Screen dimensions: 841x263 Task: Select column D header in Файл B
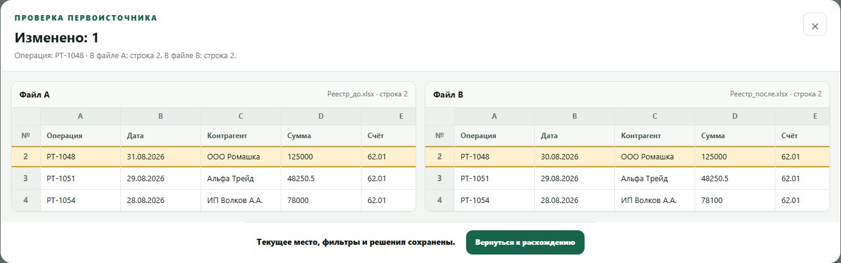pyautogui.click(x=735, y=116)
